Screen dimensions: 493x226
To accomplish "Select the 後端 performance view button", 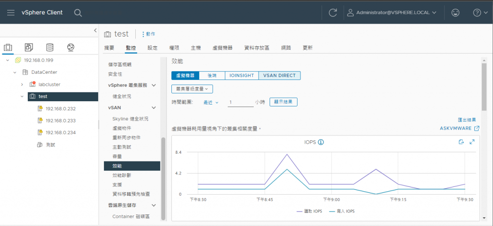I will pos(212,76).
